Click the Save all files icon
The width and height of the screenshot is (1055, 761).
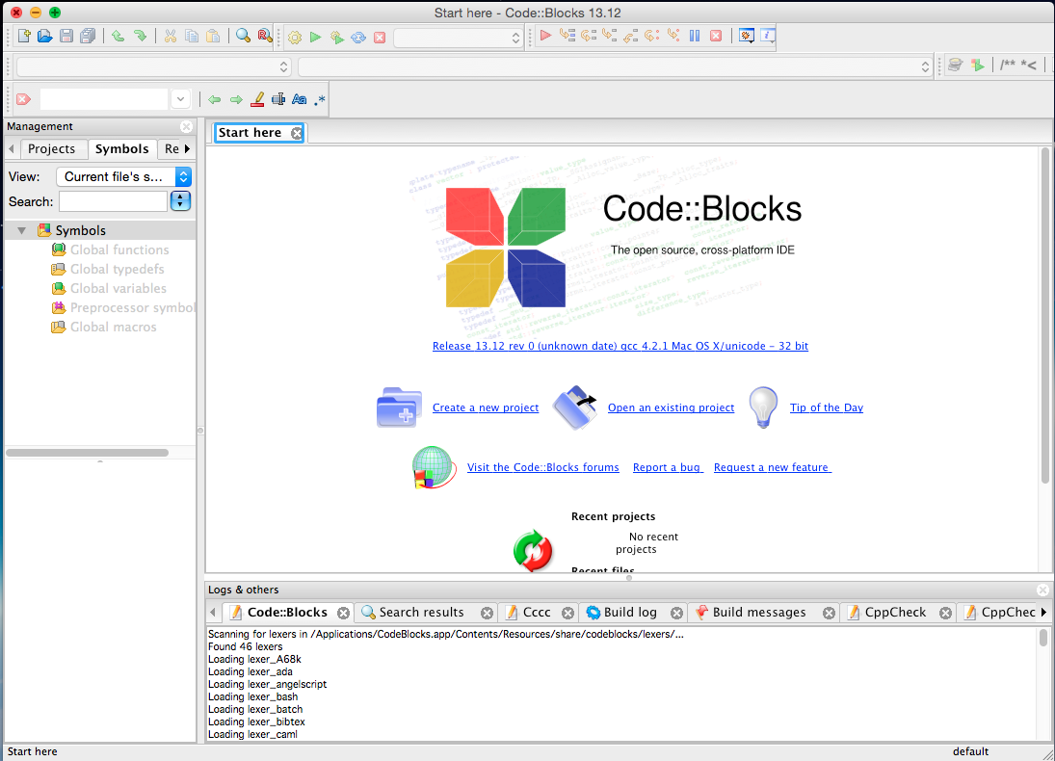tap(88, 36)
